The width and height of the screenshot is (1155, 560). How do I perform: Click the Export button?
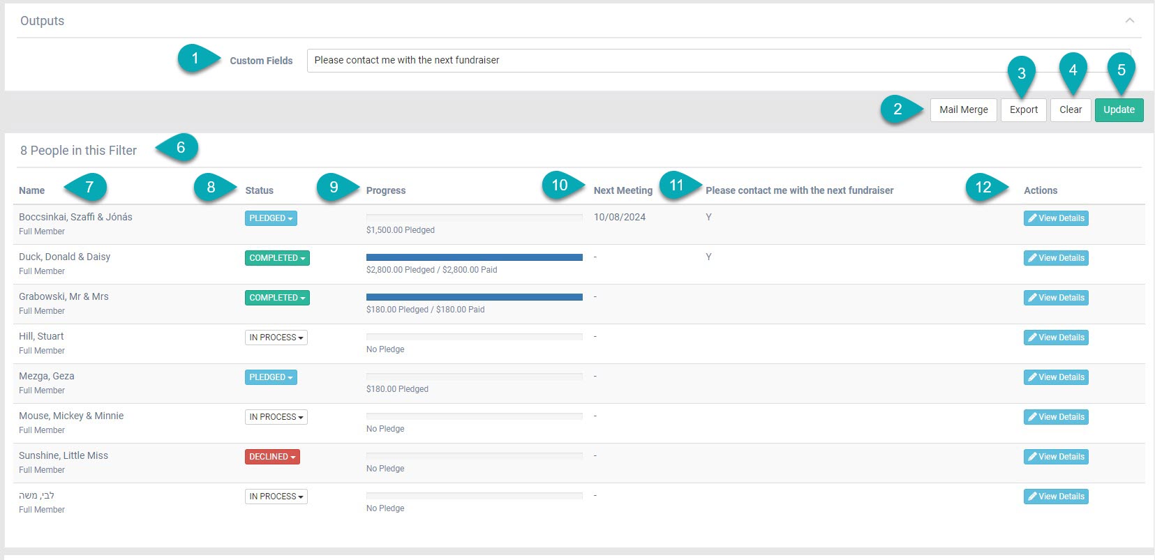(1023, 109)
